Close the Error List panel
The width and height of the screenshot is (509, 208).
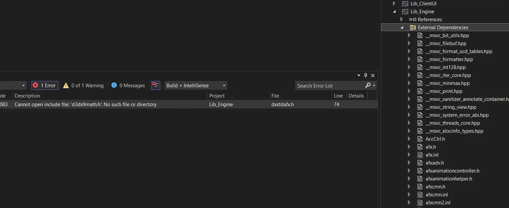tap(373, 76)
